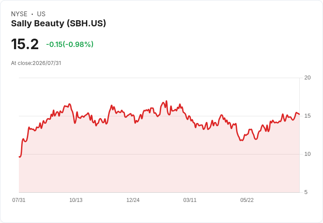
Task: Click the Sally Beauty (SBH.US) title
Action: 58,24
